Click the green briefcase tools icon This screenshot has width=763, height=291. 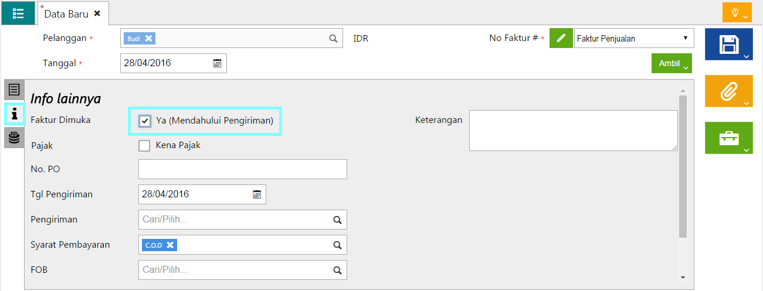coord(728,138)
